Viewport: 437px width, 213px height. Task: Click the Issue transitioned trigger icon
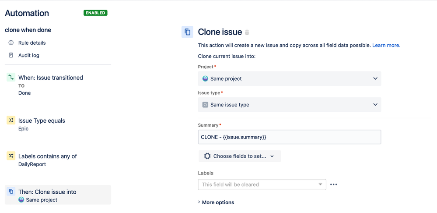pyautogui.click(x=11, y=78)
